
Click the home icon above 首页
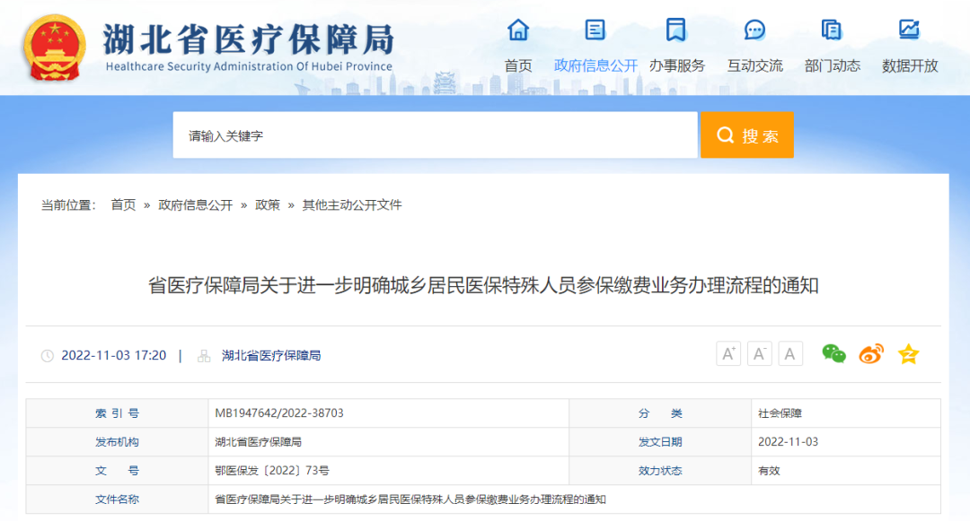(x=518, y=30)
